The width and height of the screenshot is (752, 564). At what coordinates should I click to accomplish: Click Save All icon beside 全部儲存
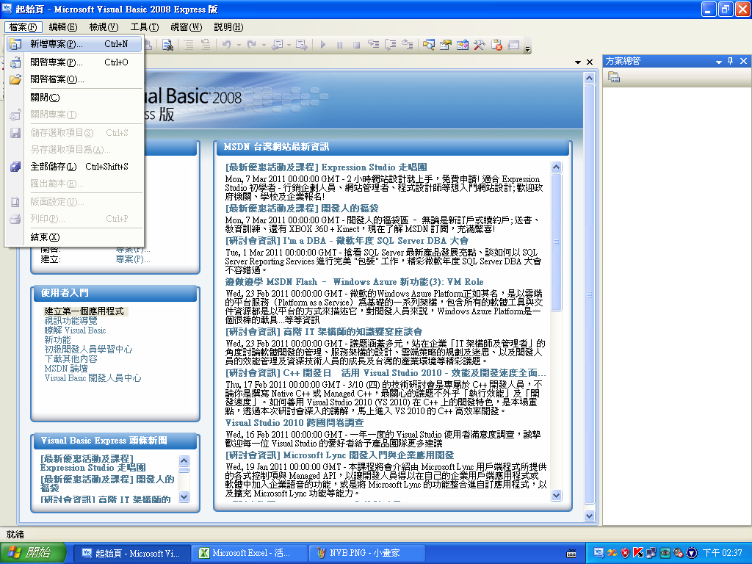click(15, 167)
